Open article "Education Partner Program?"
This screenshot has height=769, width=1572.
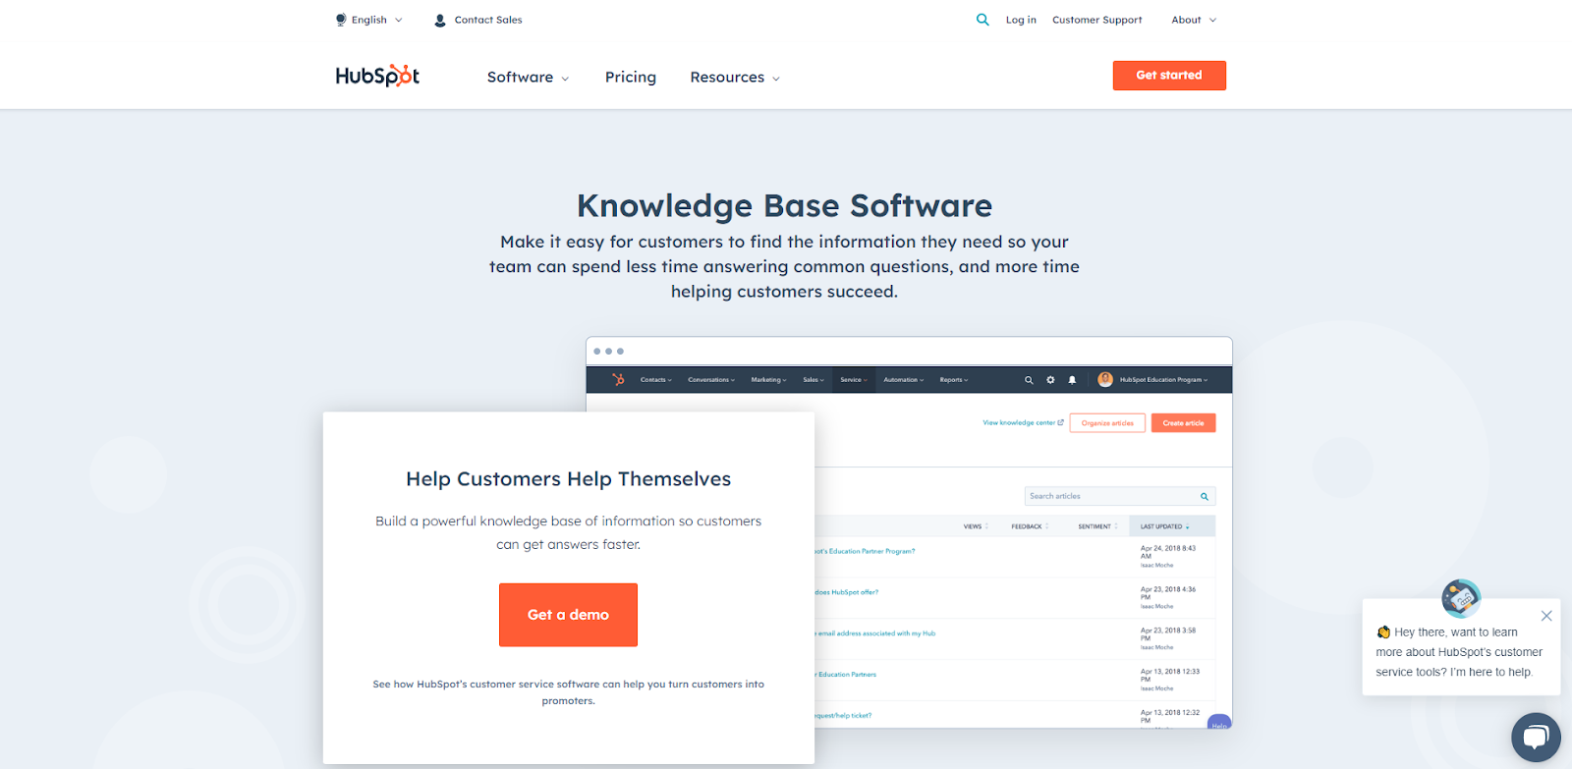click(865, 551)
